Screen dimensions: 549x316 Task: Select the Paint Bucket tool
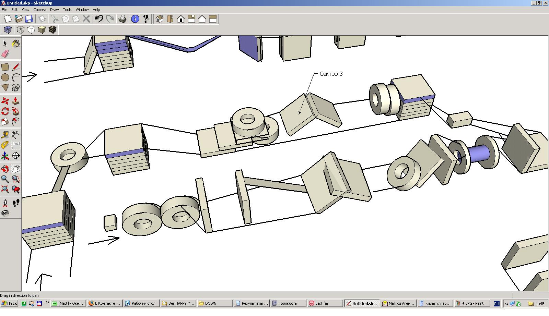pyautogui.click(x=15, y=44)
